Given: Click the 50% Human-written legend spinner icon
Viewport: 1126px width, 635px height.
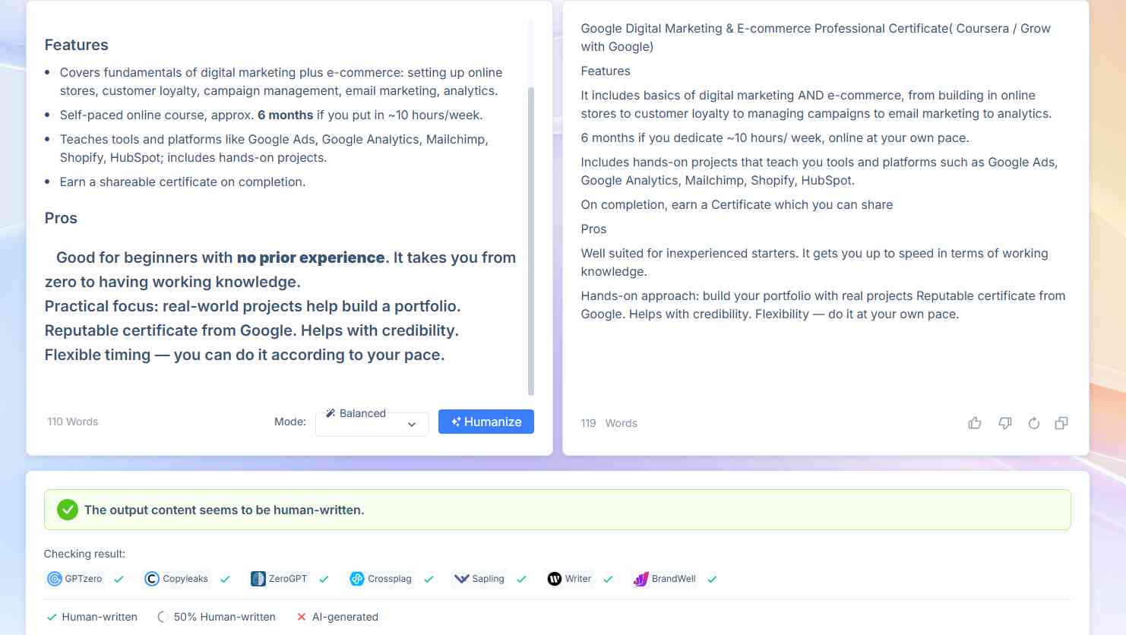Looking at the screenshot, I should pos(163,617).
